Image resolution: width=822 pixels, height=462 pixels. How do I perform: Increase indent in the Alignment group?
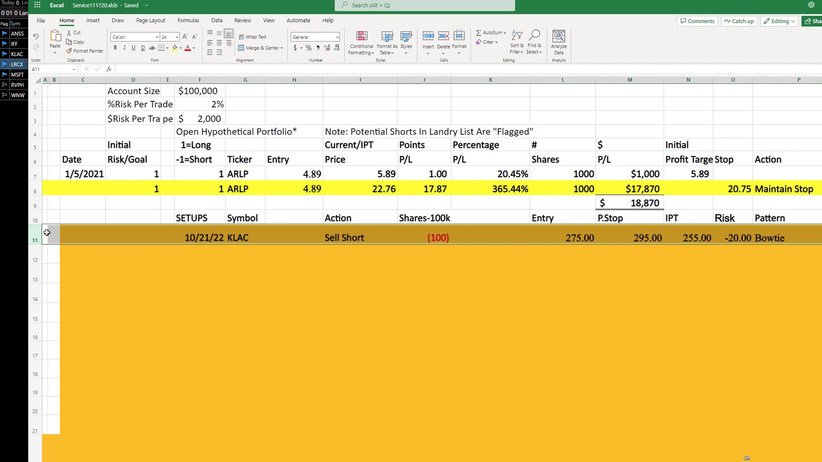(219, 52)
